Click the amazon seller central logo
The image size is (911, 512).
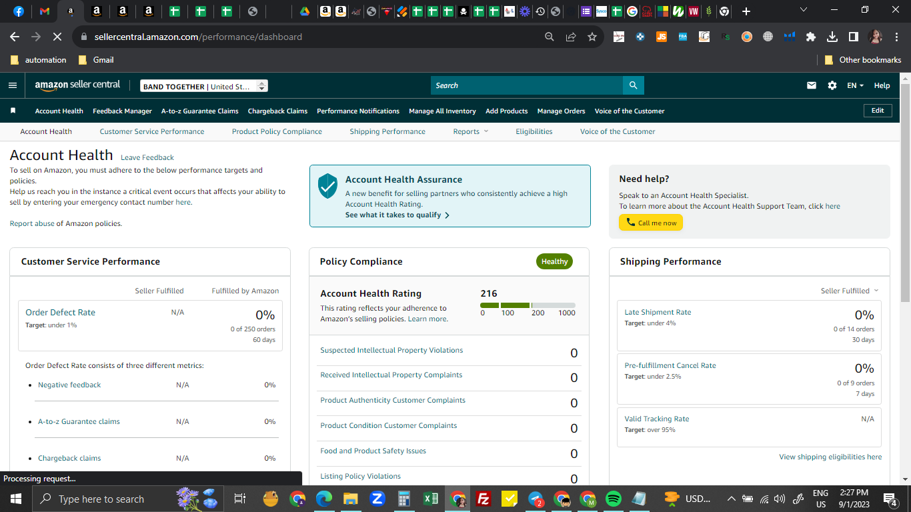(77, 85)
